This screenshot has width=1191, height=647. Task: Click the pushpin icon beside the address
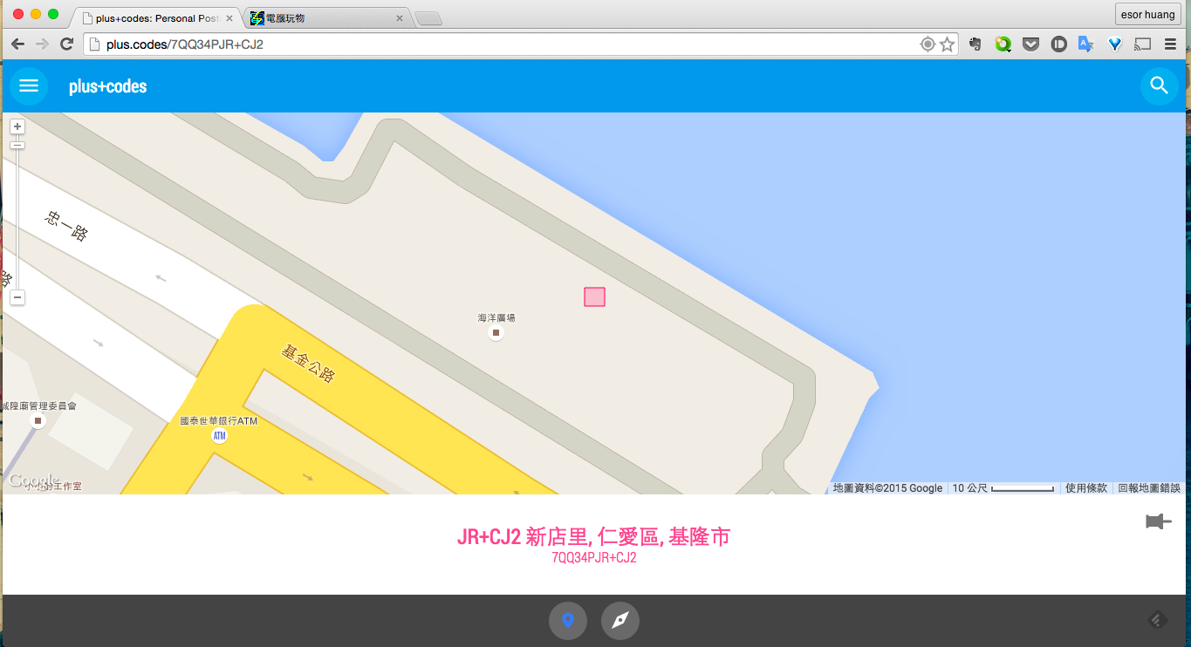pyautogui.click(x=1158, y=521)
